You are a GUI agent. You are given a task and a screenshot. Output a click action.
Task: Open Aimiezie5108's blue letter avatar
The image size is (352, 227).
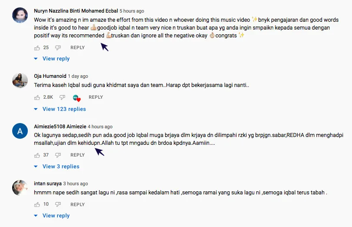[20, 131]
